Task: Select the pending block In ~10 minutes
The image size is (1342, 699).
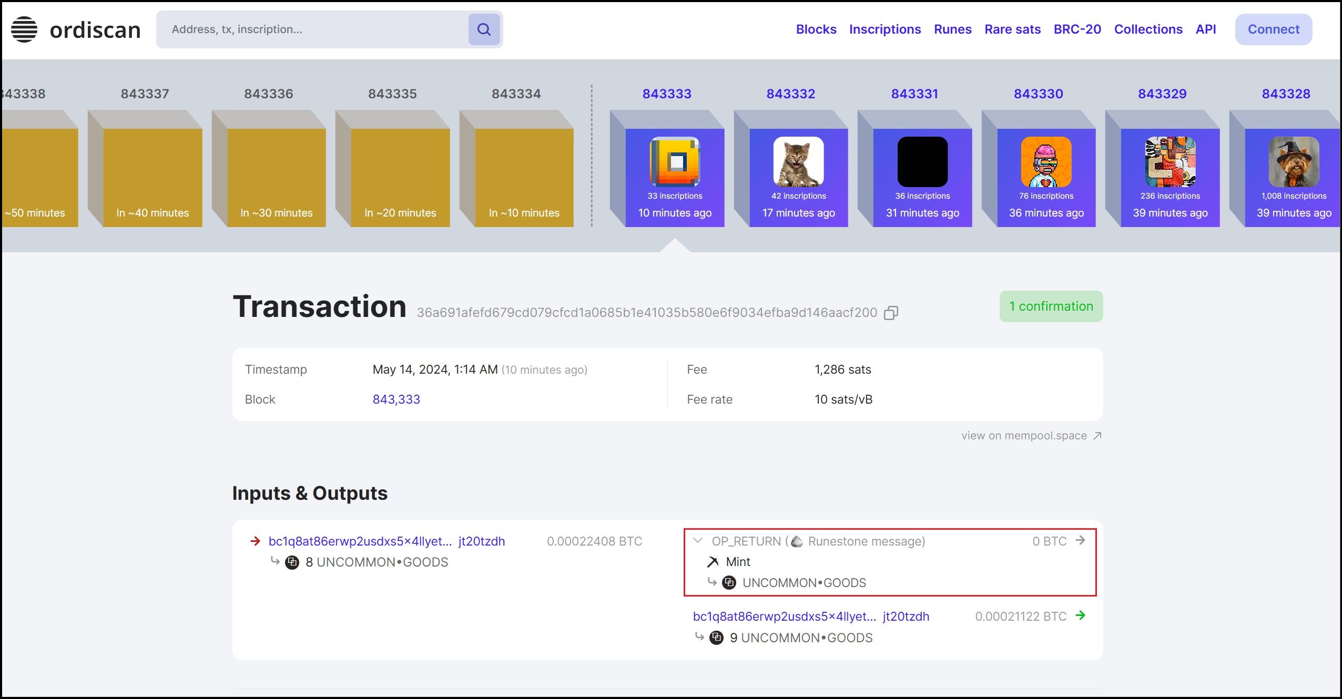Action: (524, 178)
